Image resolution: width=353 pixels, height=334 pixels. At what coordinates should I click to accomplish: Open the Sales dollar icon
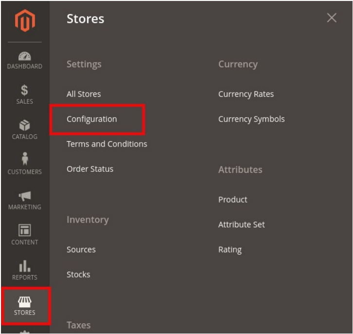(25, 91)
